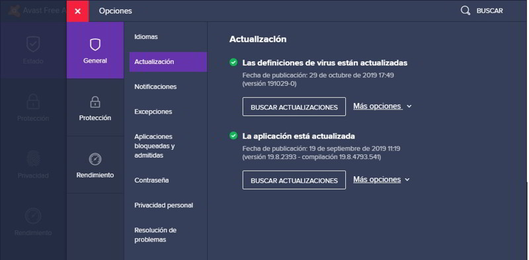529x260 pixels.
Task: Click the dimmed Protección lock in main sidebar
Action: tap(33, 102)
